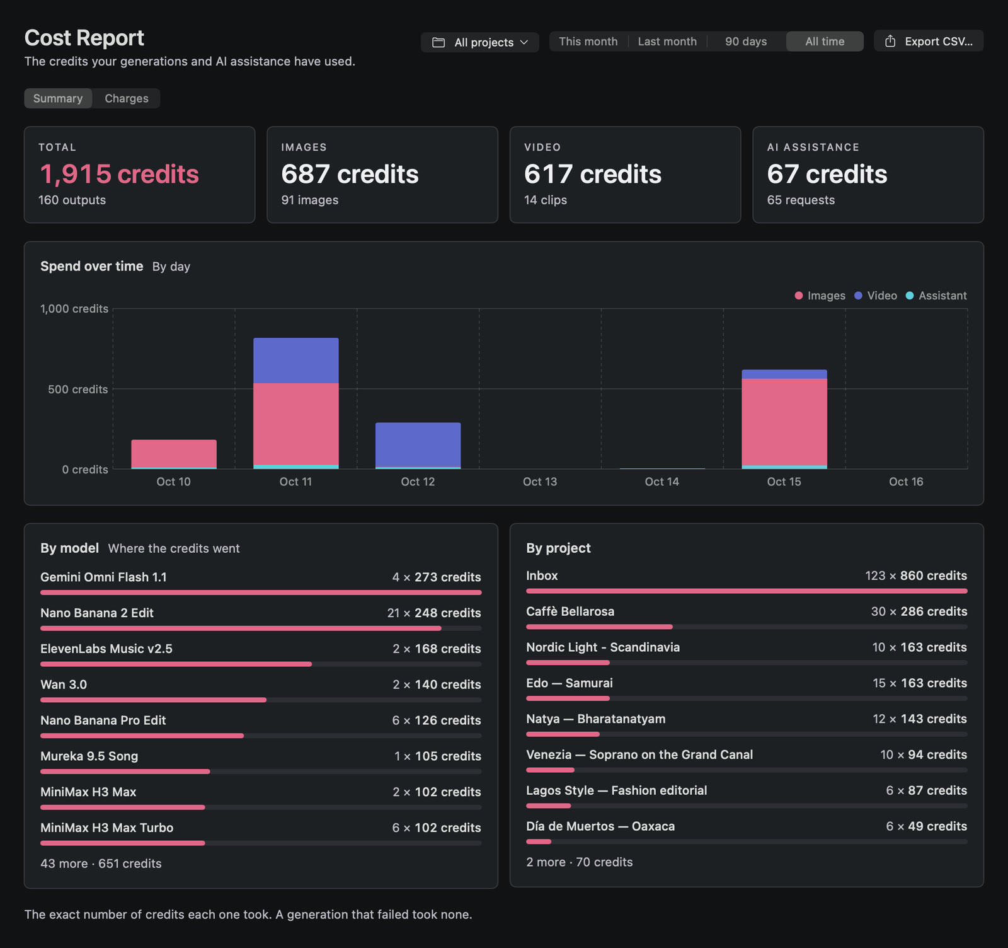Click the Video 617 credits card
The height and width of the screenshot is (948, 1008).
[x=625, y=175]
